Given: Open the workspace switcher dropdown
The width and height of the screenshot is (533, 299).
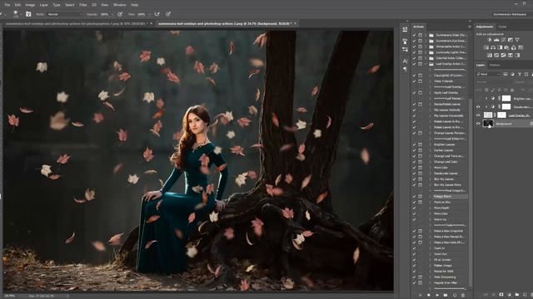Looking at the screenshot, I should coord(511,14).
